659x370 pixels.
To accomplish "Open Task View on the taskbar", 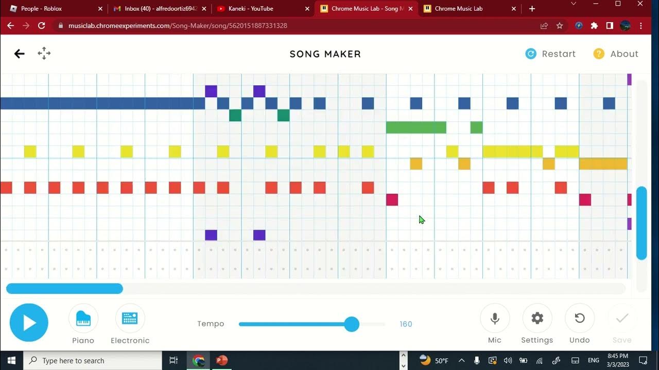I will [174, 360].
